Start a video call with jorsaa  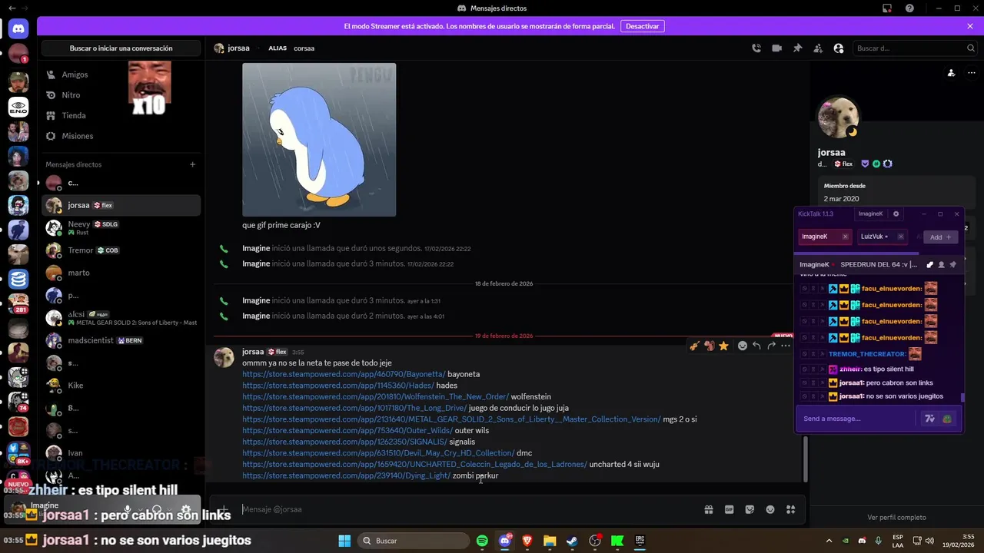pos(777,48)
